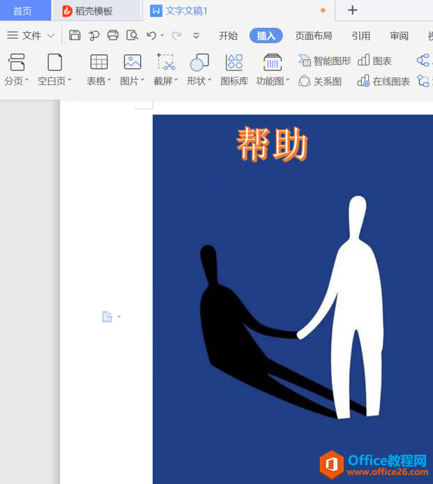Image resolution: width=433 pixels, height=484 pixels.
Task: Click the 智能图形 button
Action: tap(325, 61)
